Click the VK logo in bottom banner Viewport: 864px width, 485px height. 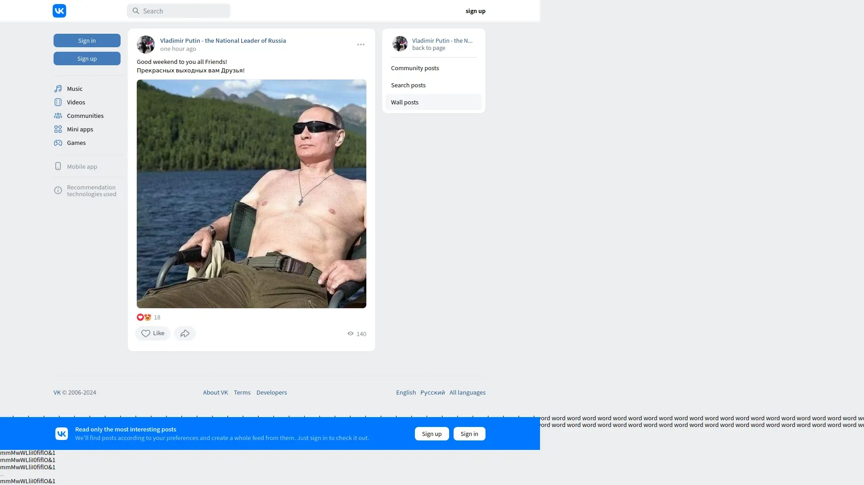[62, 434]
